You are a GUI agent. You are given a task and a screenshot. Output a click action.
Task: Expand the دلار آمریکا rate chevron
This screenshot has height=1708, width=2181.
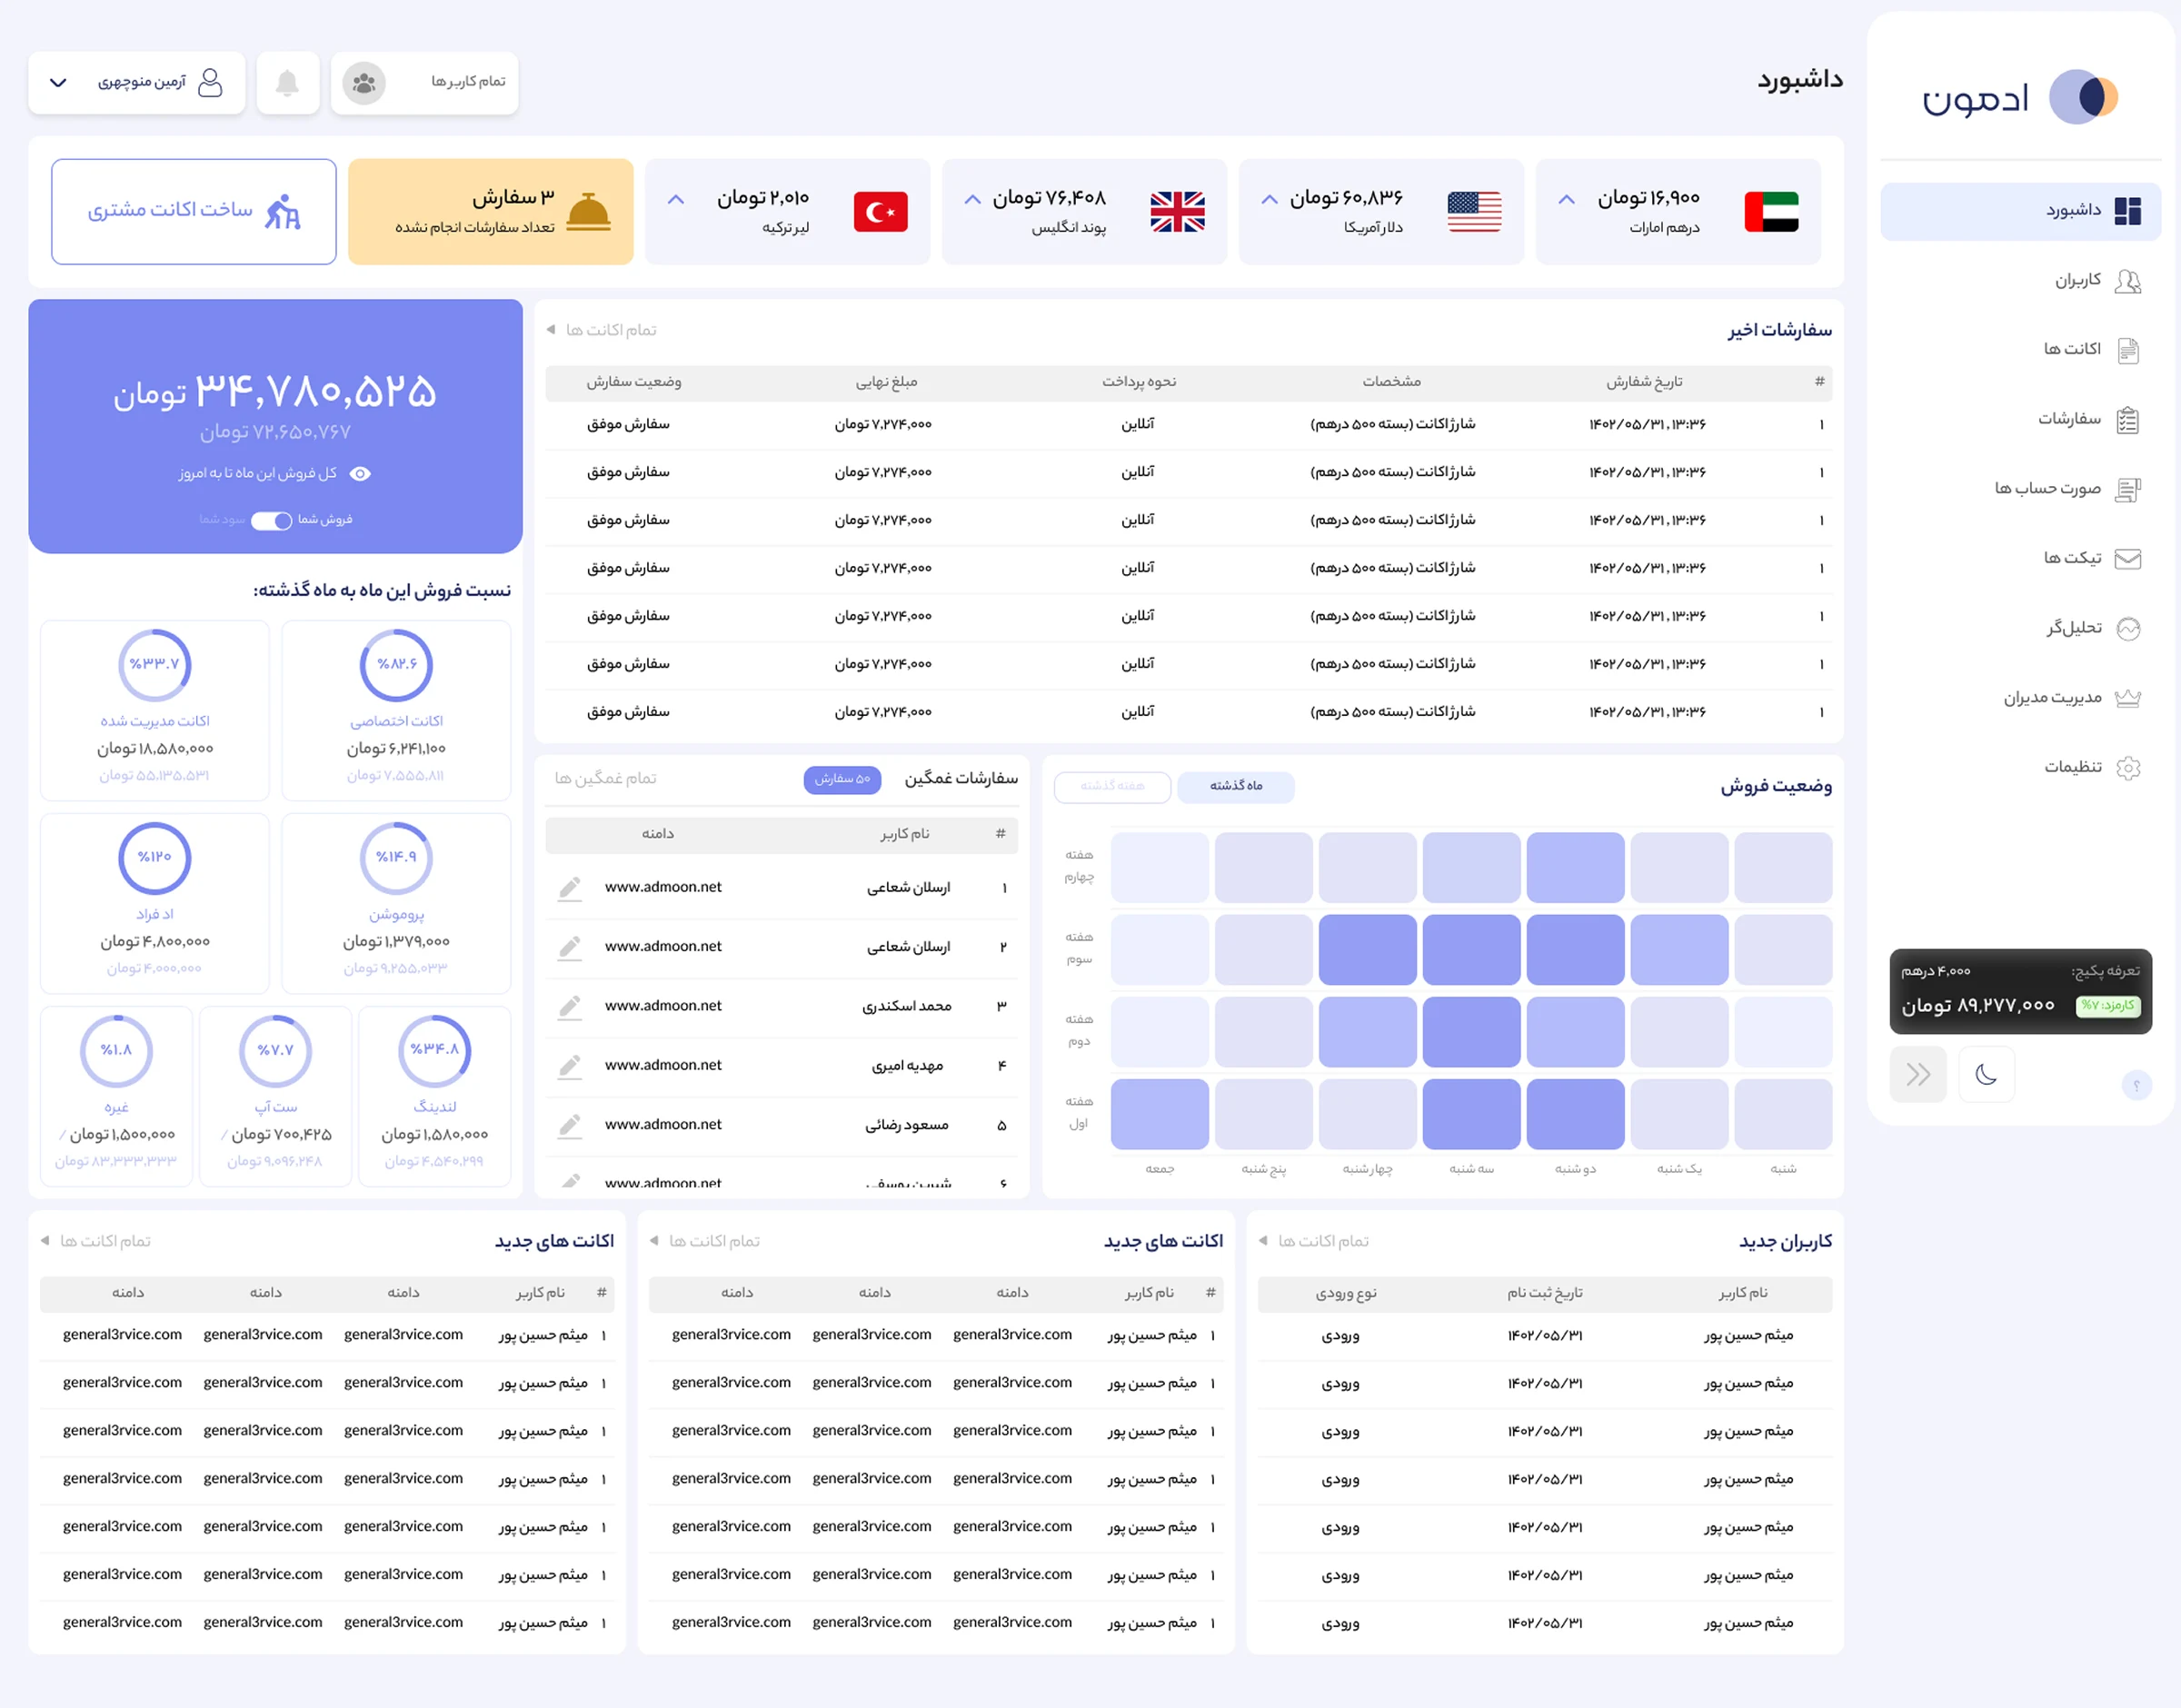point(1269,199)
